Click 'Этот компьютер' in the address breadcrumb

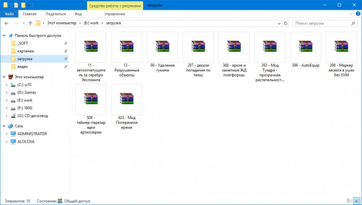(62, 23)
